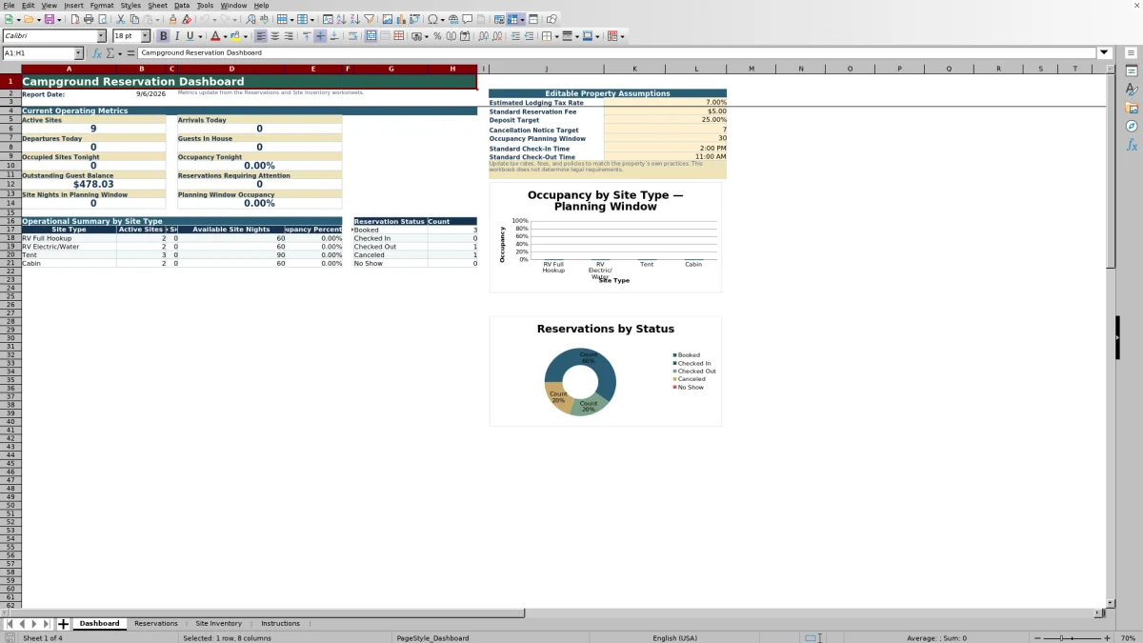
Task: Open the sidebar Gallery panel icon
Action: coord(1132,108)
